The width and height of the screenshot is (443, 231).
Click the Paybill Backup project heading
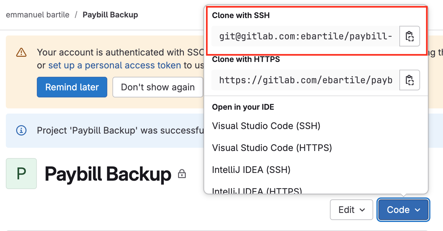click(108, 174)
